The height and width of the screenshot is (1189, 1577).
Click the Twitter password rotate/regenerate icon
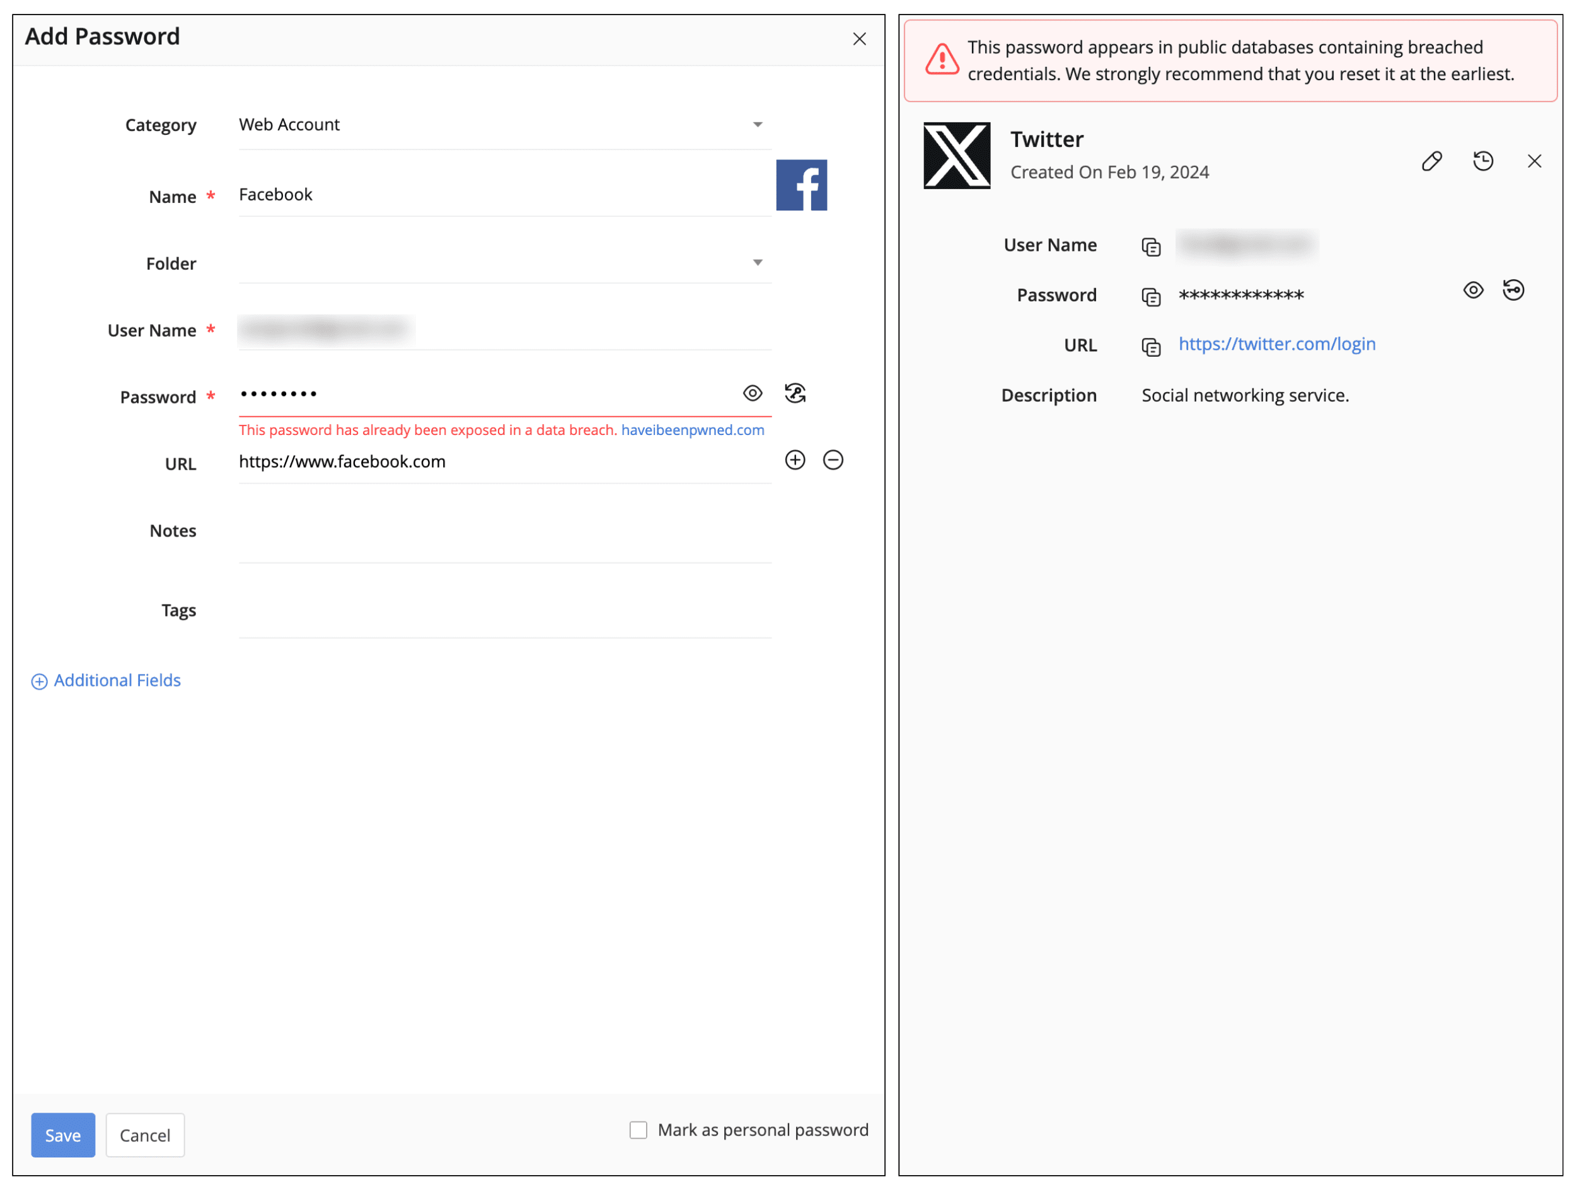click(x=1512, y=290)
